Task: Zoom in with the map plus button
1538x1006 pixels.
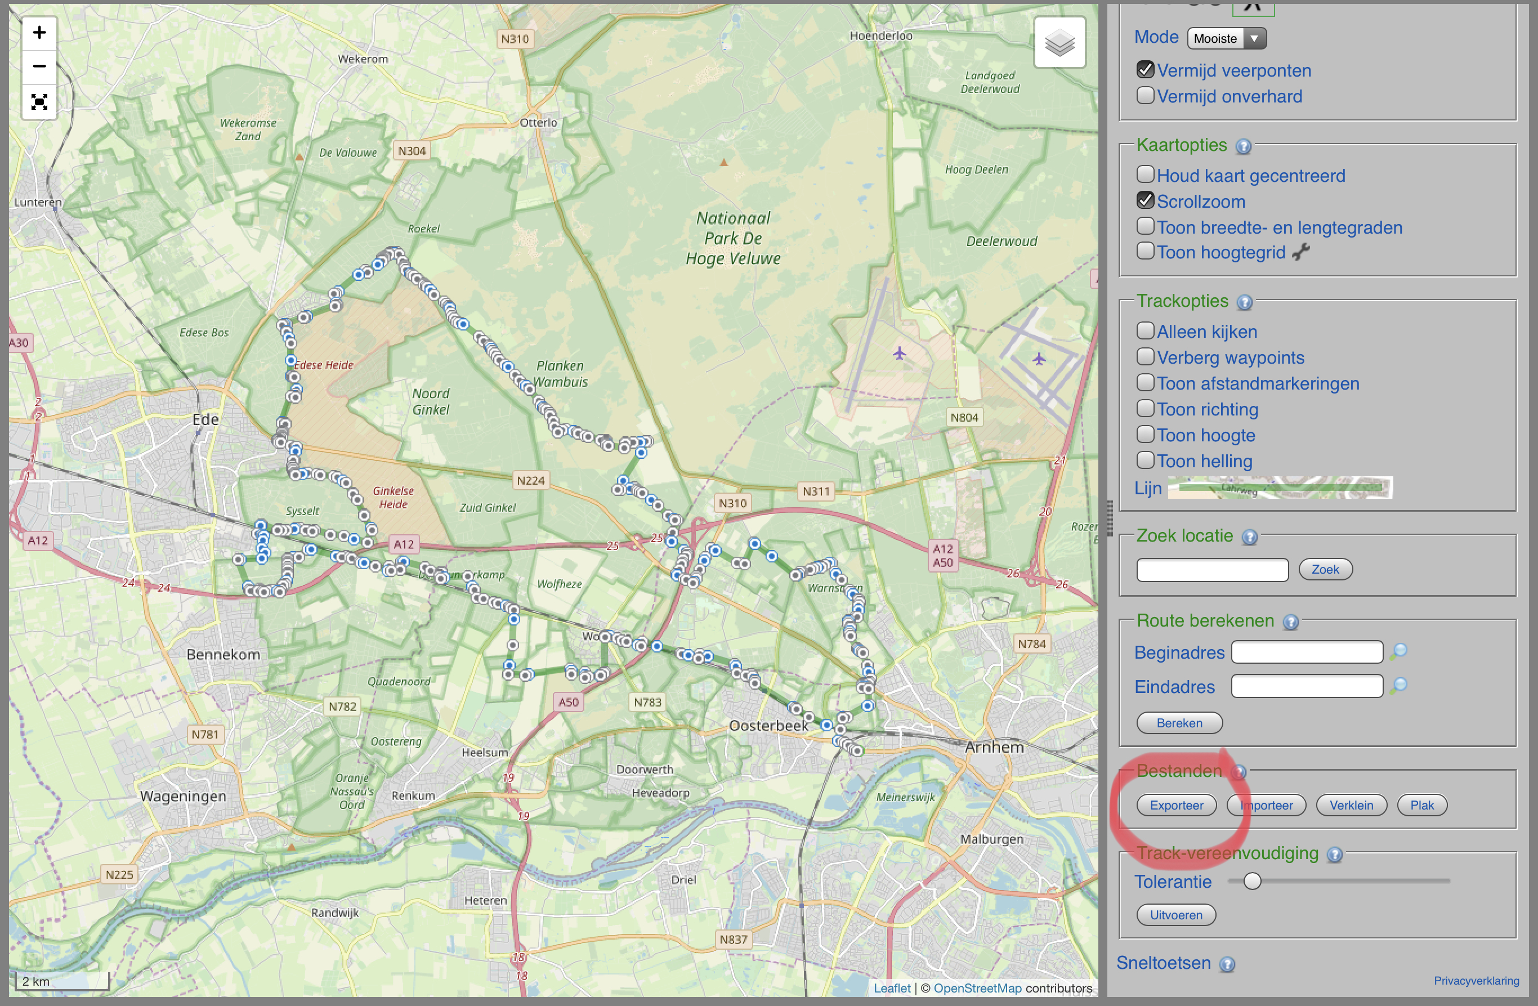Action: pyautogui.click(x=39, y=33)
